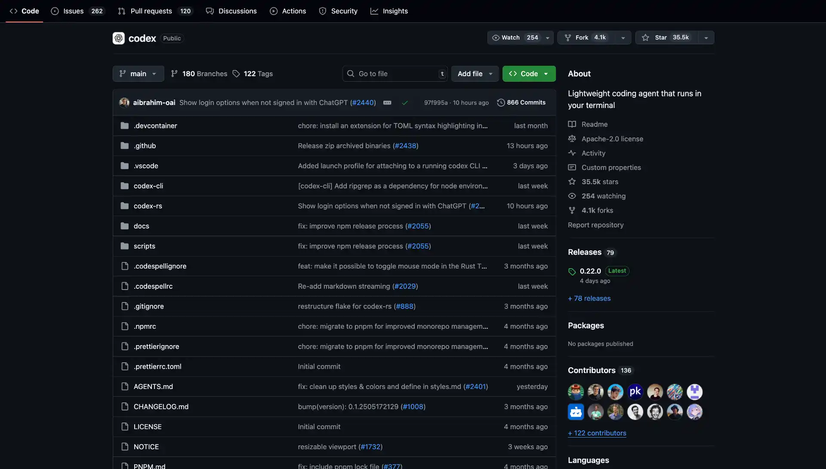Viewport: 826px width, 469px height.
Task: Open the scripts folder
Action: point(144,246)
